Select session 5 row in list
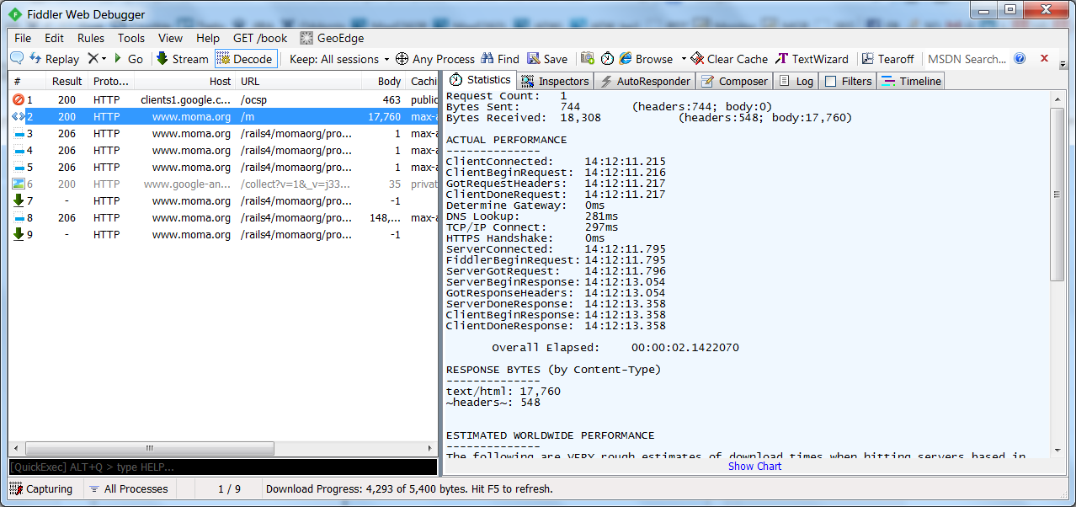Viewport: 1076px width, 507px height. [223, 167]
